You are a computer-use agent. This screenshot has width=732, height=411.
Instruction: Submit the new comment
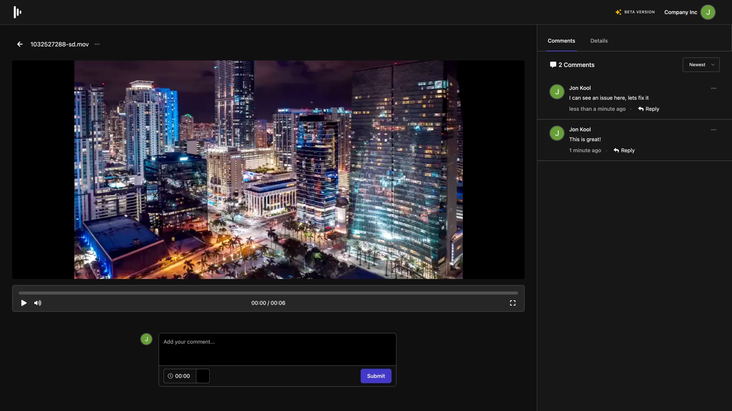[x=376, y=376]
